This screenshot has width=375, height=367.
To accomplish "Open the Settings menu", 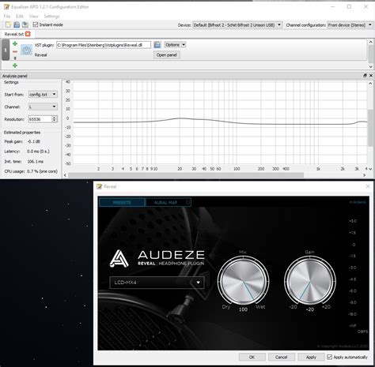I will click(x=51, y=17).
